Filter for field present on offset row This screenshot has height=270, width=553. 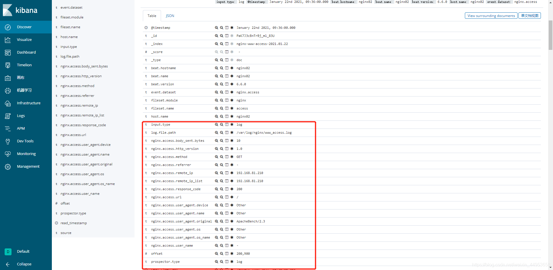click(x=232, y=254)
